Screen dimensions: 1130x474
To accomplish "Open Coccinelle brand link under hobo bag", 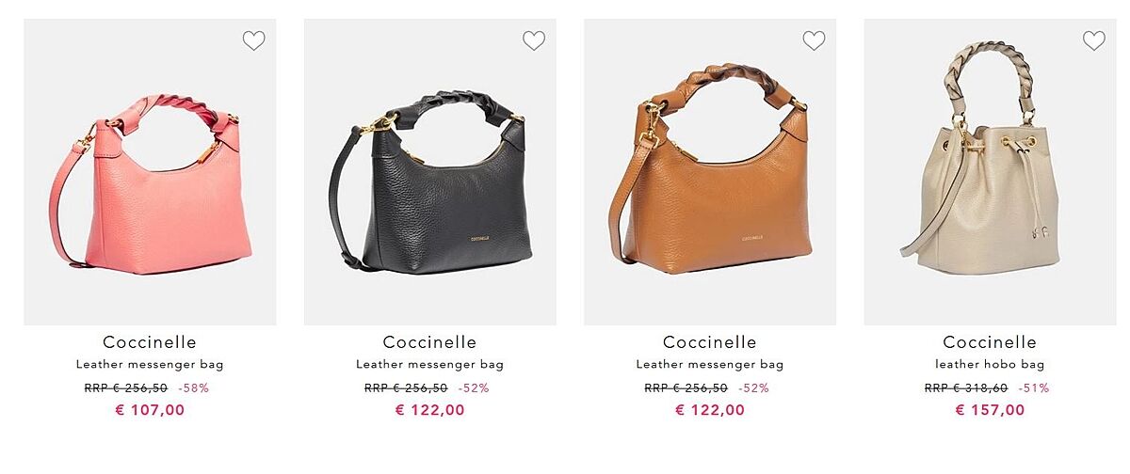I will (x=990, y=342).
